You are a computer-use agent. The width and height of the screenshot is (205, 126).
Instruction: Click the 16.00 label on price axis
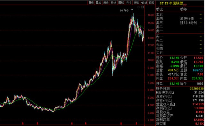tap(151, 15)
